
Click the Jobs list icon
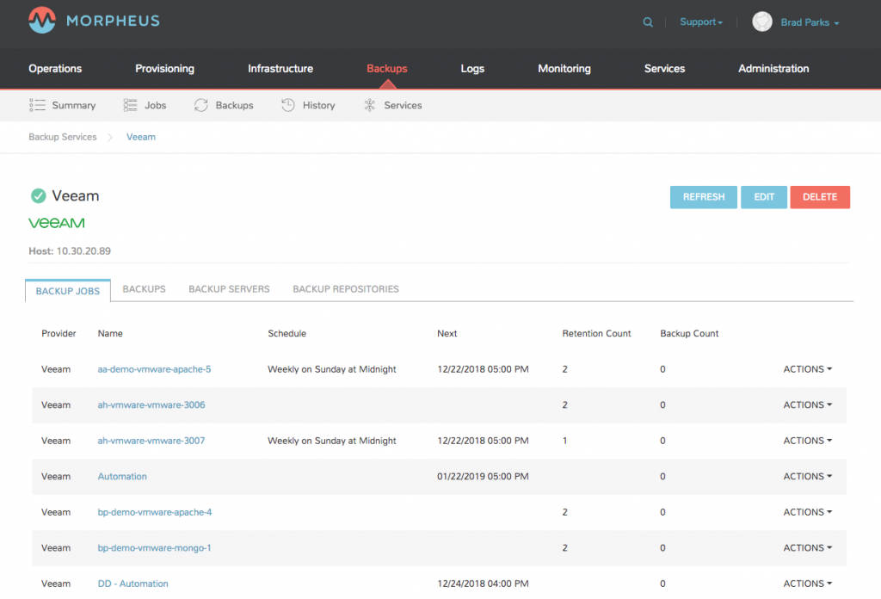pyautogui.click(x=131, y=104)
